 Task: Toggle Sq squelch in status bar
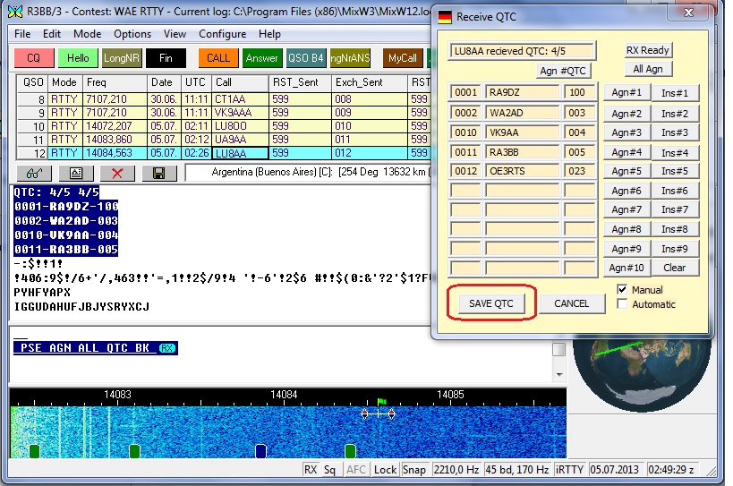point(330,470)
